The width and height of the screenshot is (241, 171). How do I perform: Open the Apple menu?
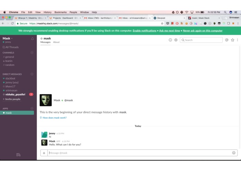click(x=5, y=12)
